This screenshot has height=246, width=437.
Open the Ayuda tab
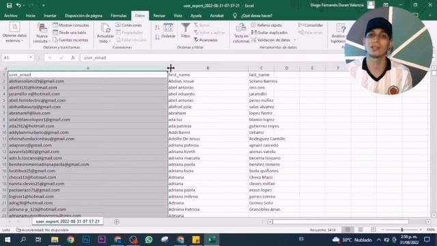[196, 16]
